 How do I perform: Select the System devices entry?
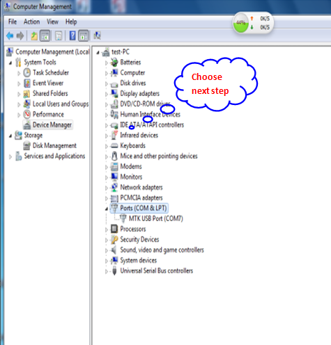pyautogui.click(x=139, y=260)
